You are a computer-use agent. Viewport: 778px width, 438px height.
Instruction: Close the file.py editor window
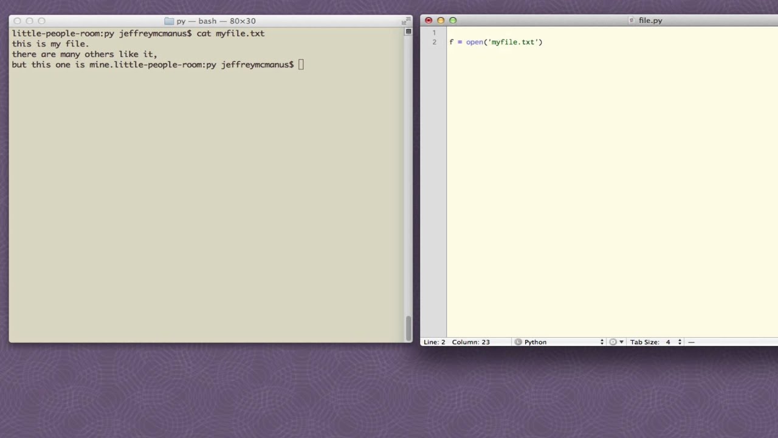pos(429,20)
